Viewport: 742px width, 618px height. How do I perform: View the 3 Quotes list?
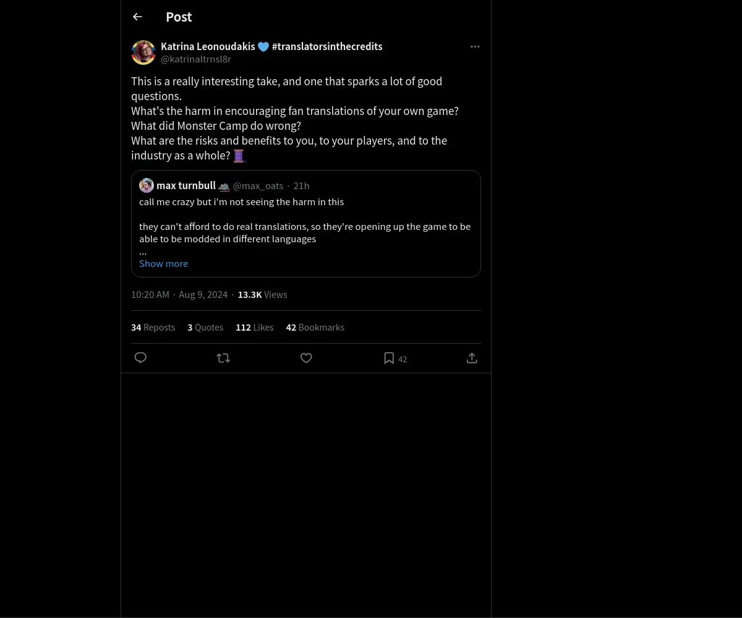(205, 327)
